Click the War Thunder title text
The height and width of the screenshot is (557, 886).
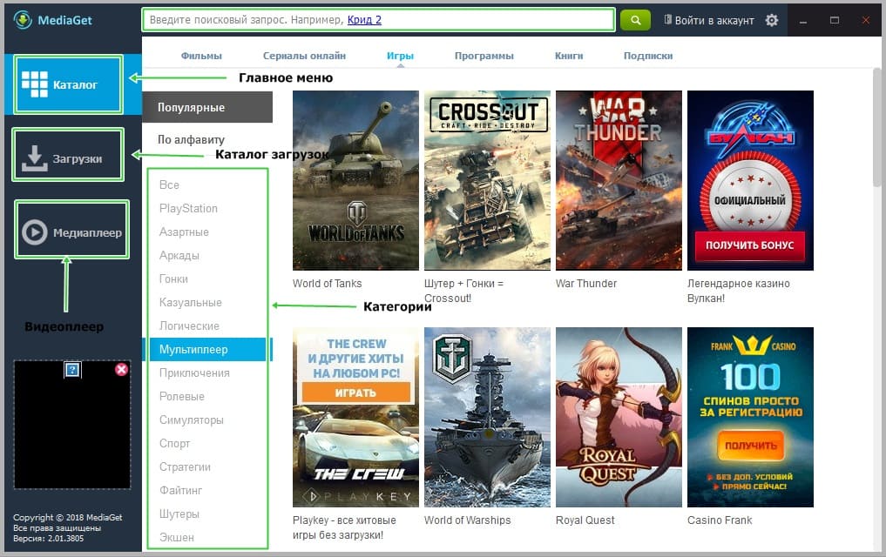point(586,284)
